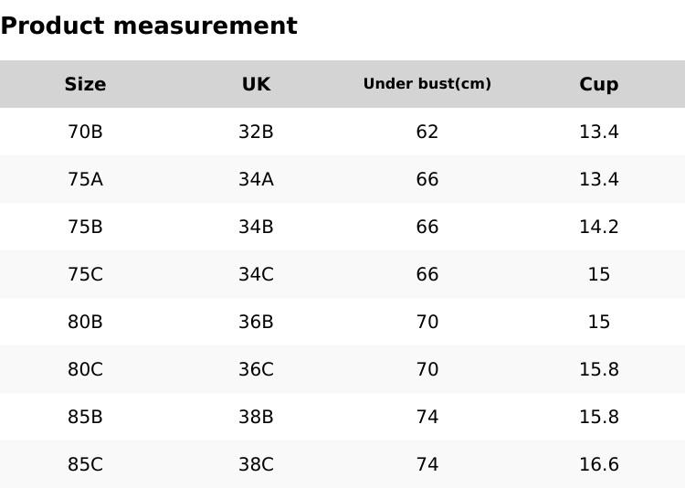Screen dimensions: 685x488
Task: Click the UK column header
Action: (x=256, y=84)
